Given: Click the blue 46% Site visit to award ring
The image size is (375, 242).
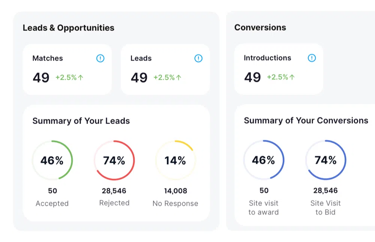Looking at the screenshot, I should (264, 160).
